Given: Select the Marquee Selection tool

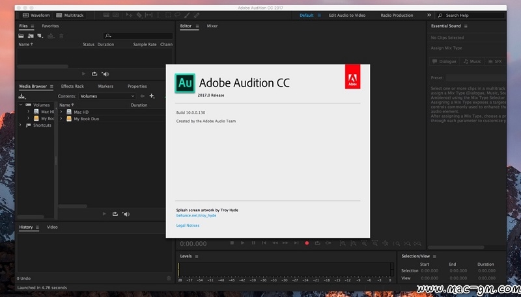Looking at the screenshot, I should 168,15.
